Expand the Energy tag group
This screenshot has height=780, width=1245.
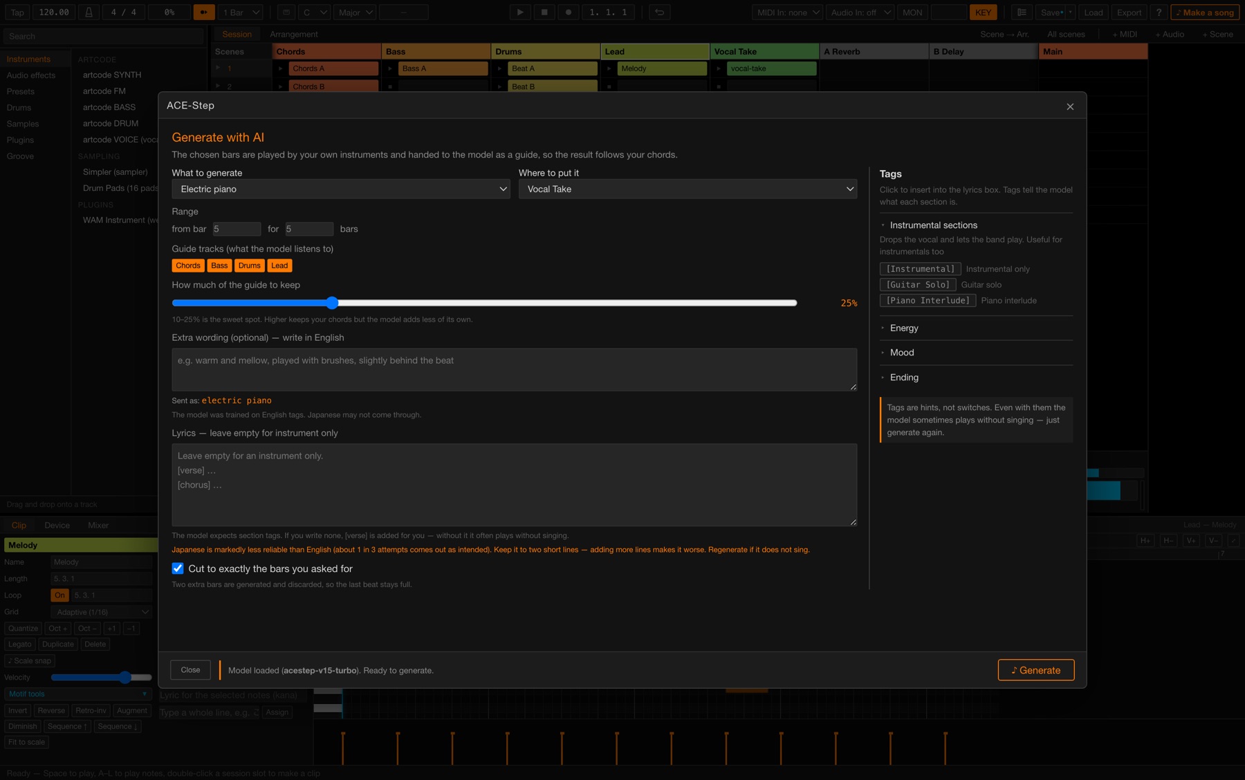tap(903, 328)
